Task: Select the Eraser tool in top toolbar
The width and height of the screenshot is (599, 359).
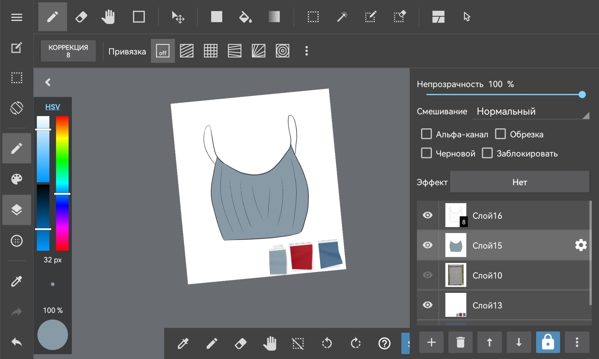Action: [81, 17]
